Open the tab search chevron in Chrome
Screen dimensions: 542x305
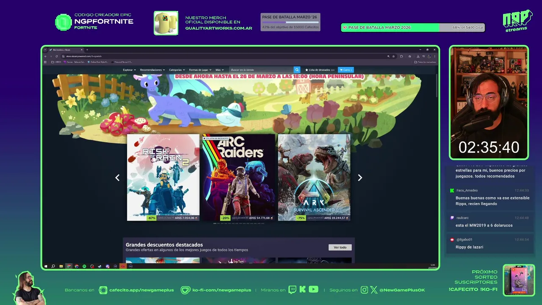pos(45,50)
